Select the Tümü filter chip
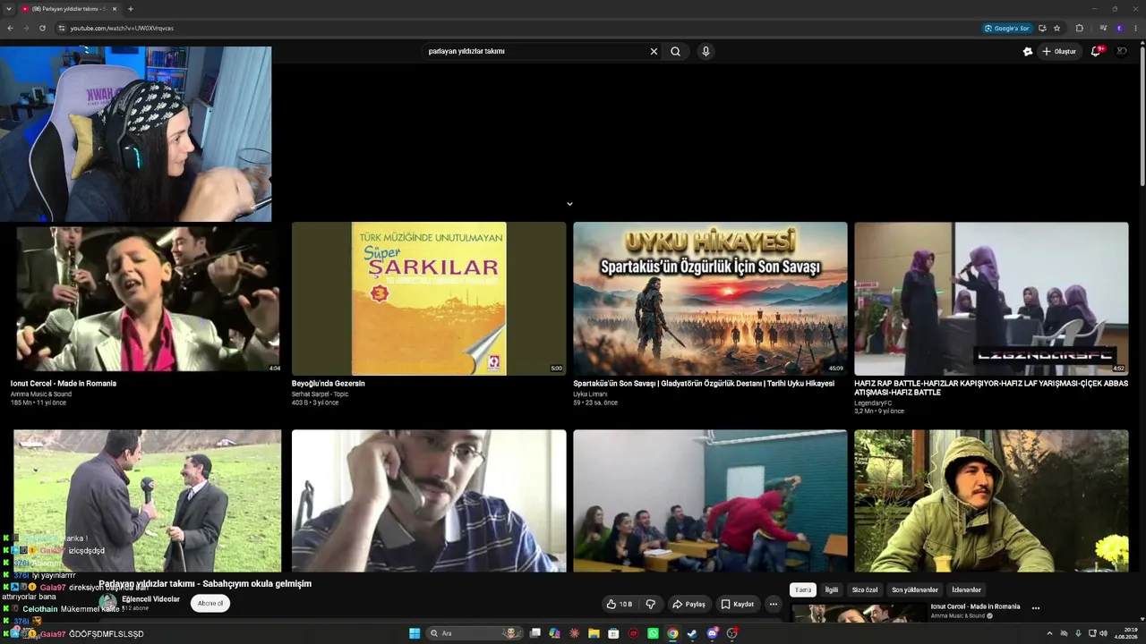This screenshot has width=1146, height=644. point(803,590)
